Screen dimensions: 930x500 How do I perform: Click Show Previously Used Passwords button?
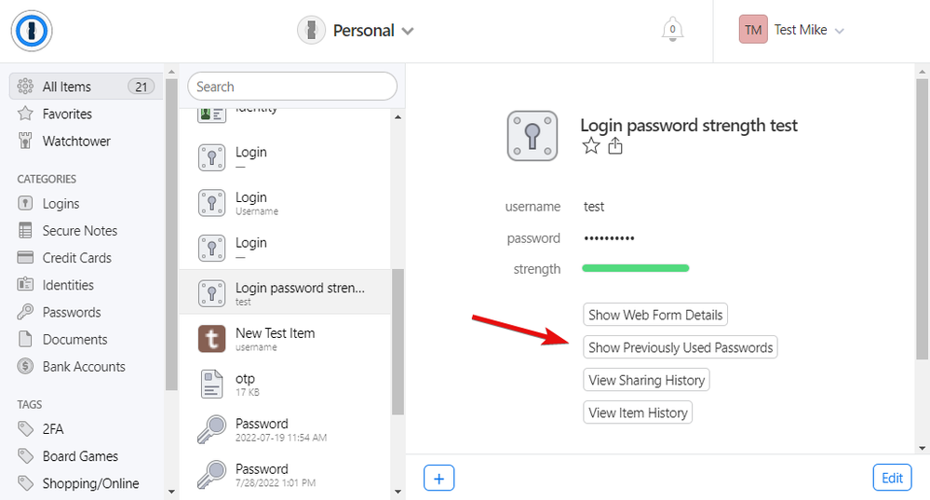pyautogui.click(x=681, y=347)
